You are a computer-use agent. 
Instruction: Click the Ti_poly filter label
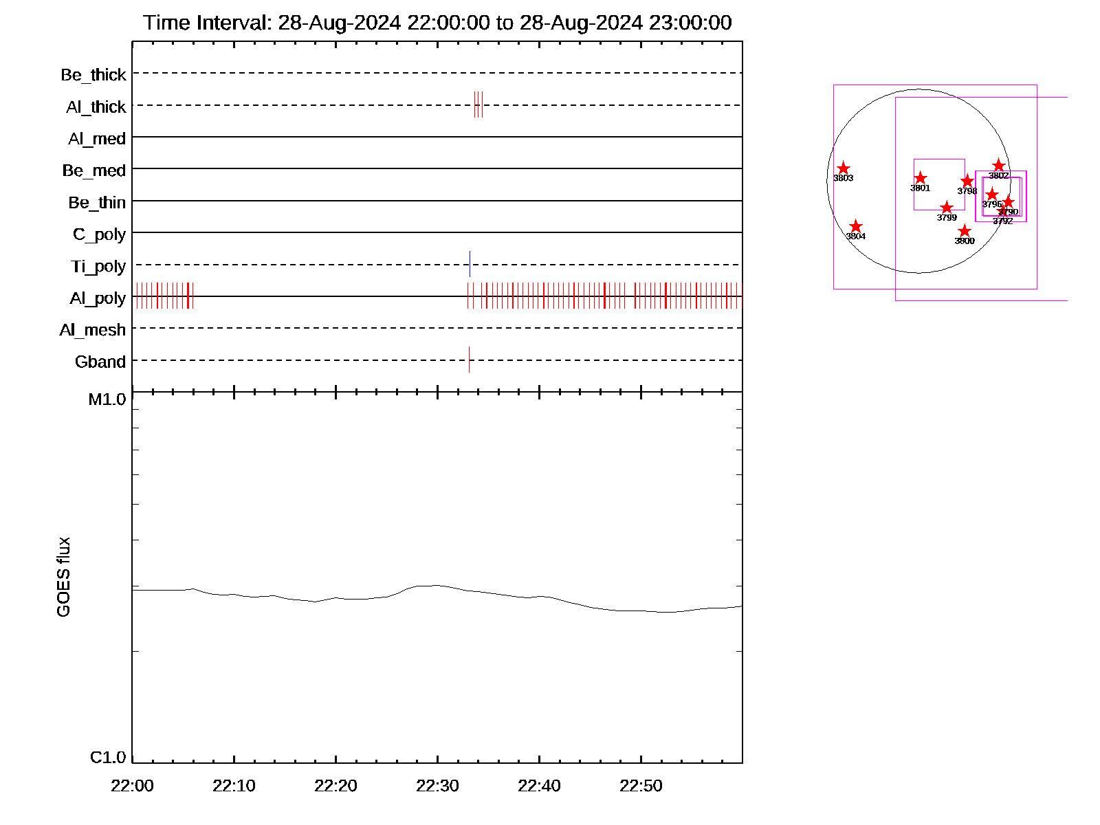coord(98,266)
